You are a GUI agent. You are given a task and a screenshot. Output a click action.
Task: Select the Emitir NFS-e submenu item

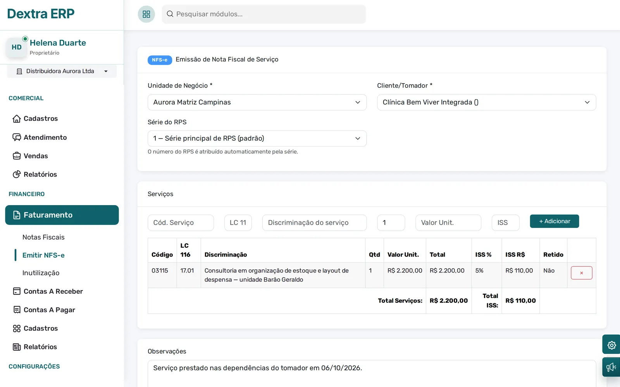(x=43, y=255)
